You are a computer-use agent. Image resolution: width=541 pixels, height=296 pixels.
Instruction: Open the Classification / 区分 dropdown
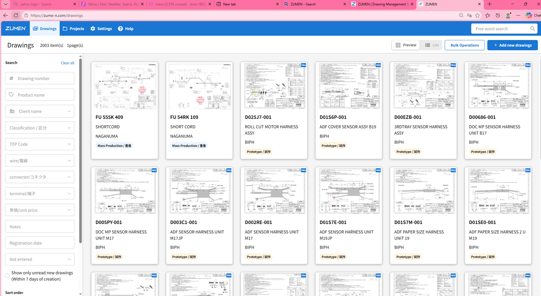(40, 128)
